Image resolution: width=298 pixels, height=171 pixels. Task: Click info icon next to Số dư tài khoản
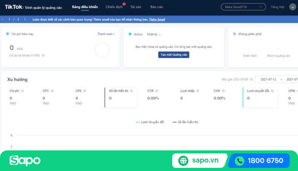tap(43, 55)
